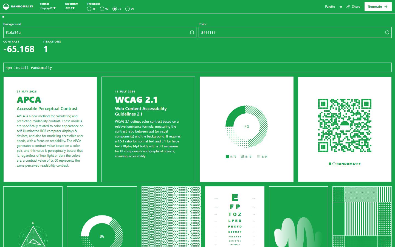Select the 75 threshold radio button
This screenshot has width=395, height=247.
115,9
